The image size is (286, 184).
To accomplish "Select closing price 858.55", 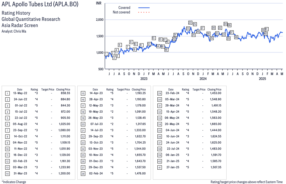I will pos(65,93).
